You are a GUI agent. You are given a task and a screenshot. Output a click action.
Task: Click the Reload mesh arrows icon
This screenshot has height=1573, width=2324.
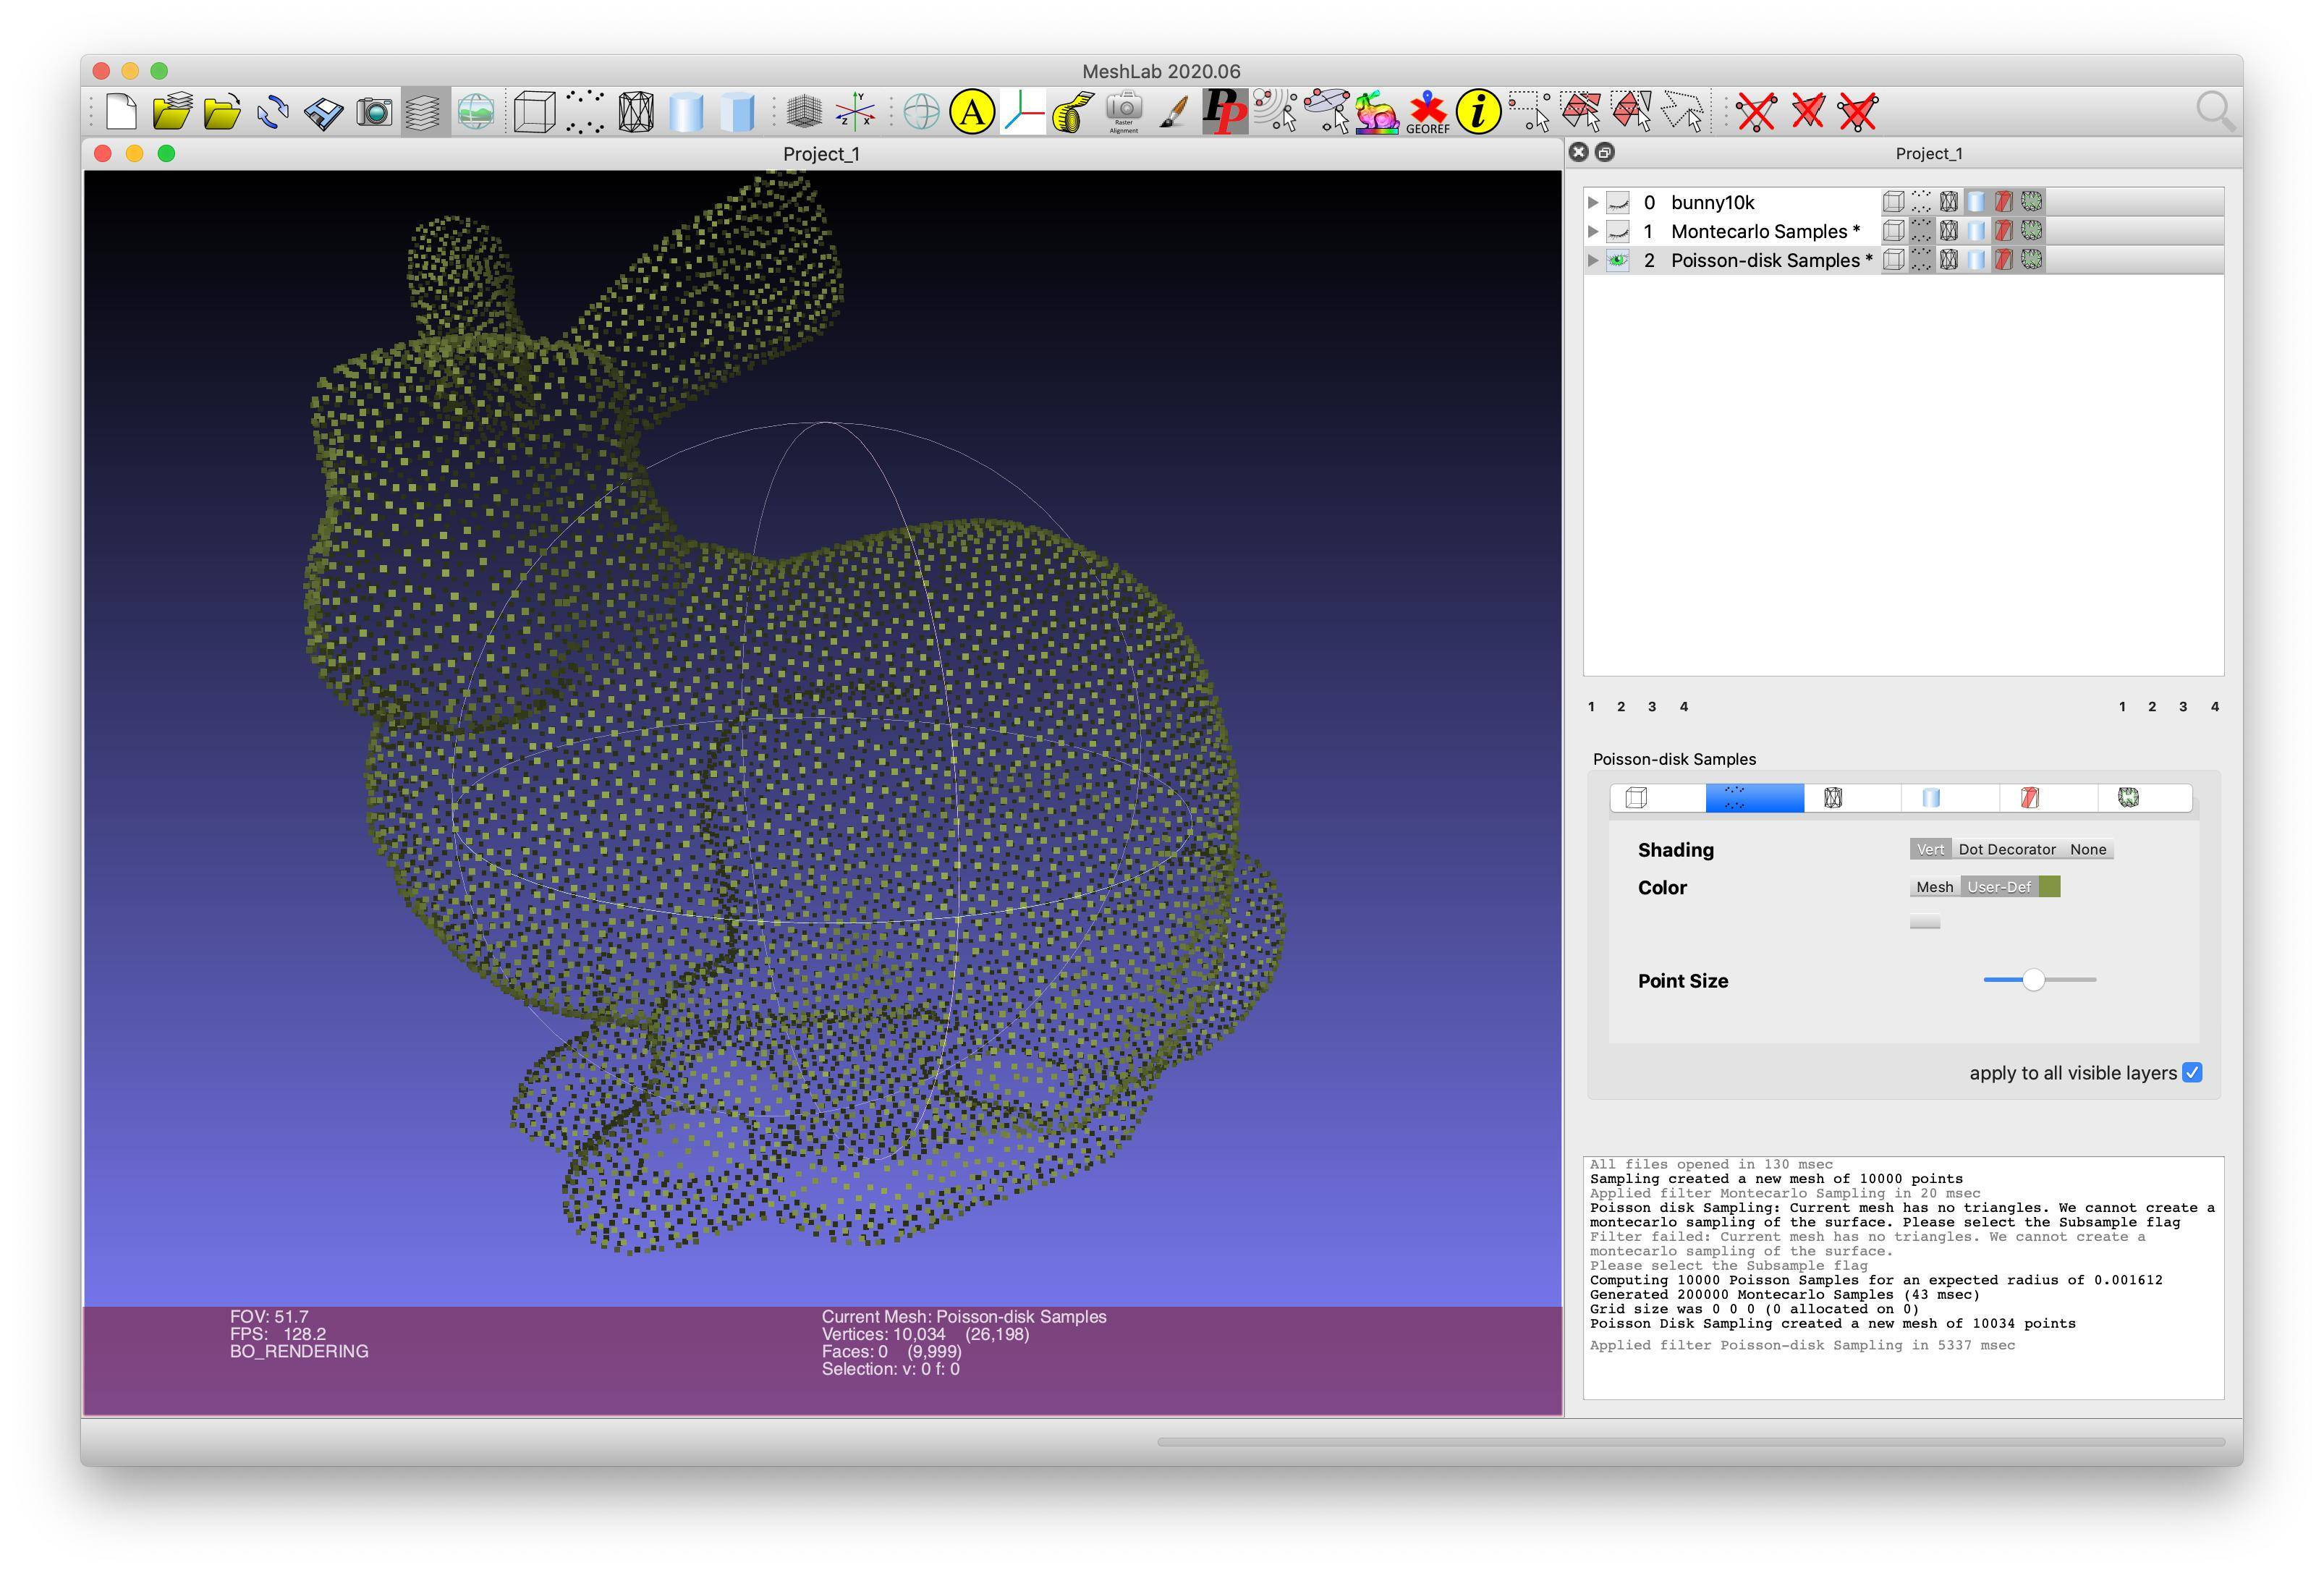click(x=272, y=111)
